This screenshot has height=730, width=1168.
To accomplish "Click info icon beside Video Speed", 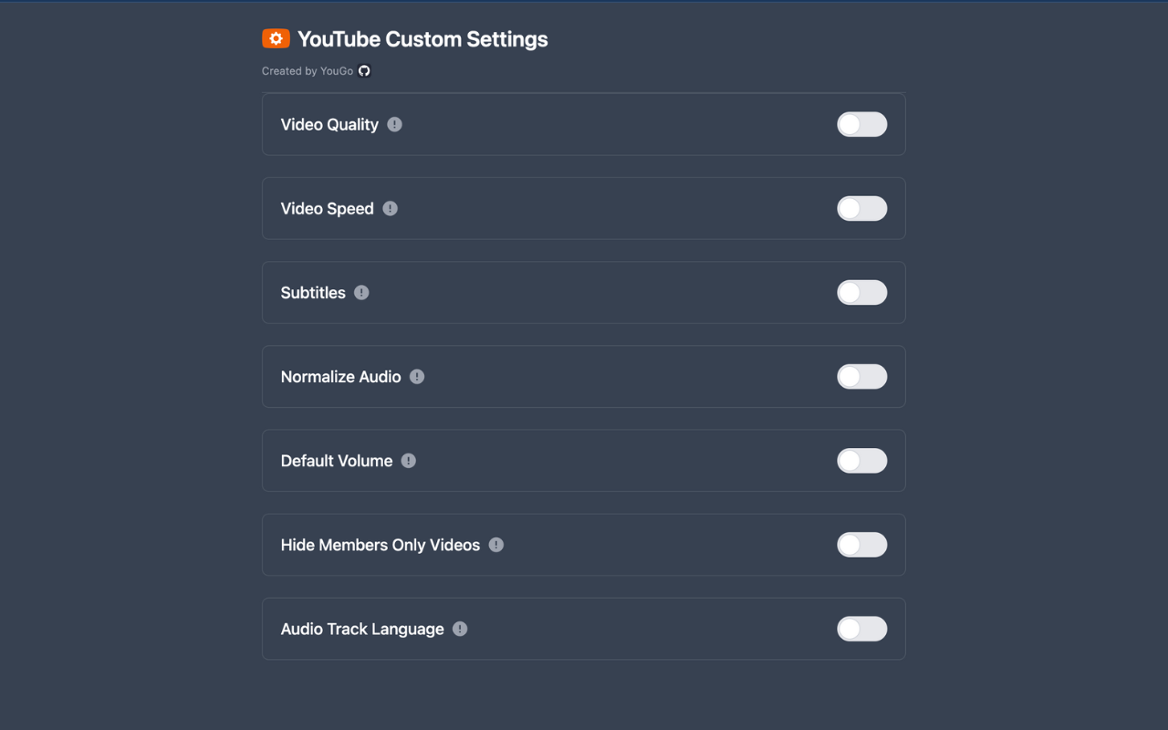I will click(390, 208).
